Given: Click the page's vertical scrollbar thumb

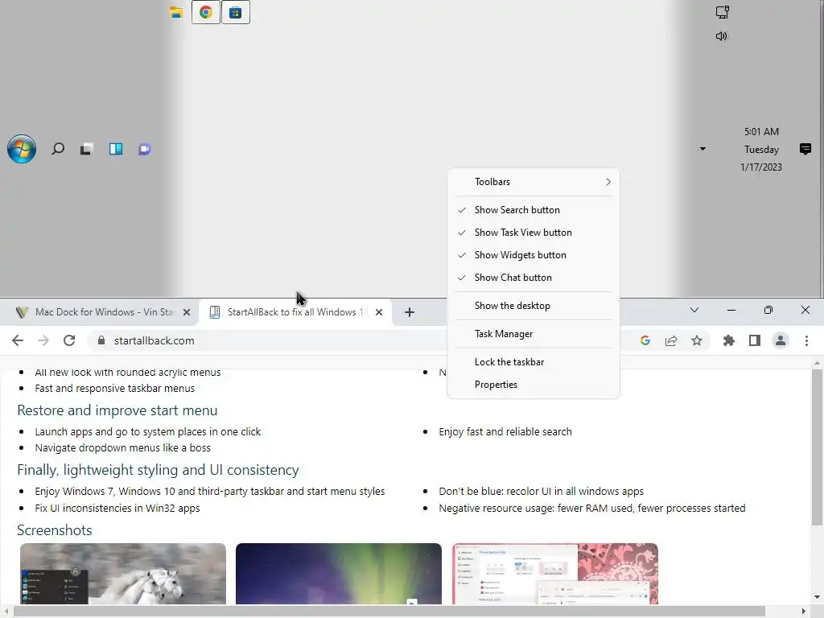Looking at the screenshot, I should (x=817, y=447).
